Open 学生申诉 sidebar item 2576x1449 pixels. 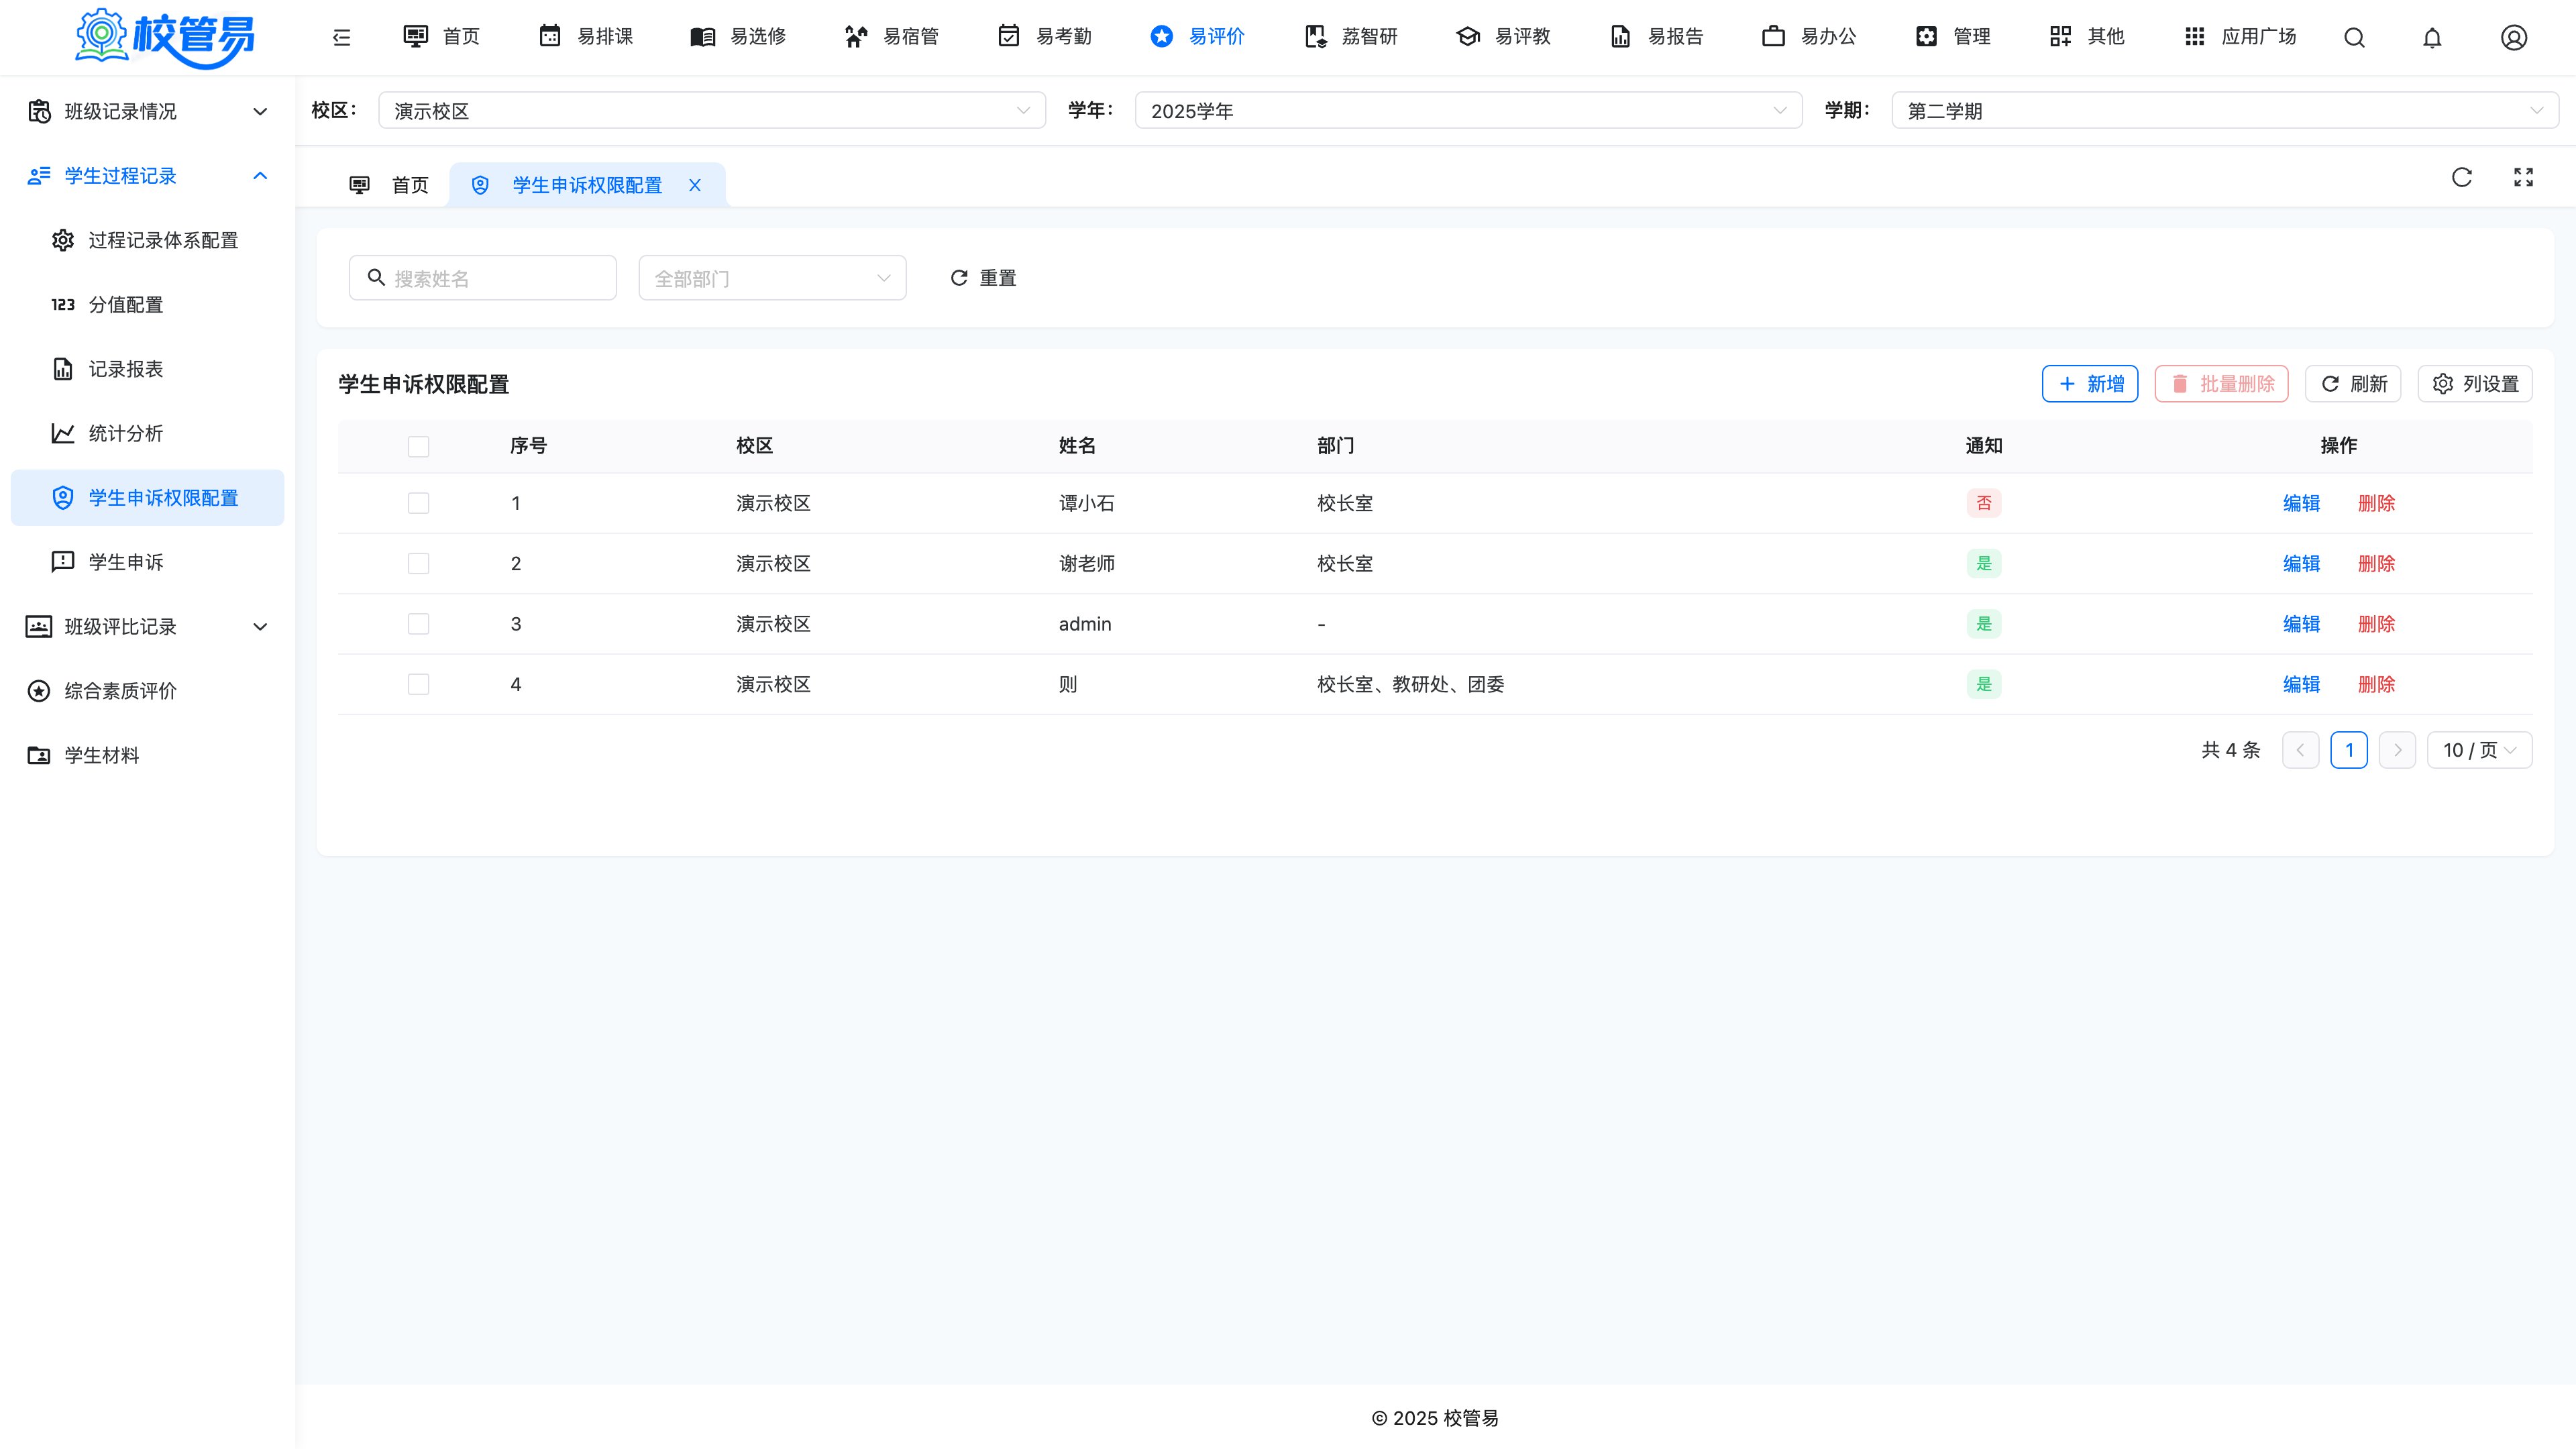pos(148,562)
